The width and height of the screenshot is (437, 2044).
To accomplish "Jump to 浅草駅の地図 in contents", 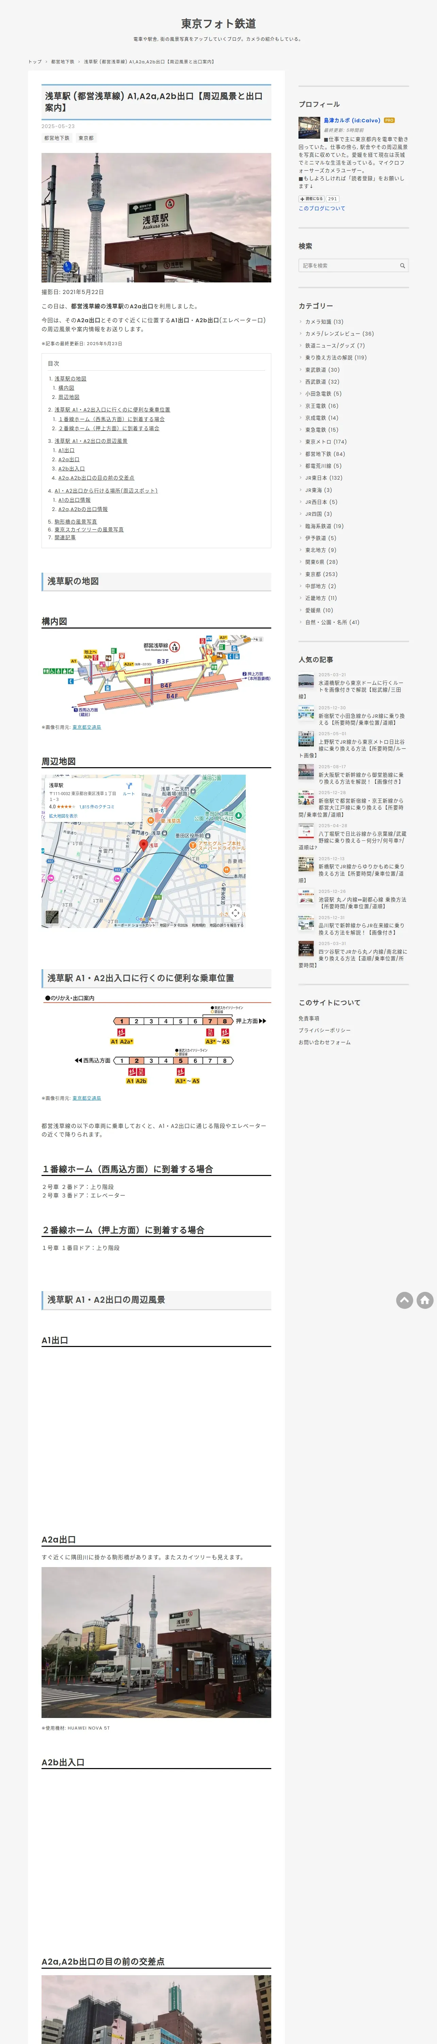I will coord(70,378).
